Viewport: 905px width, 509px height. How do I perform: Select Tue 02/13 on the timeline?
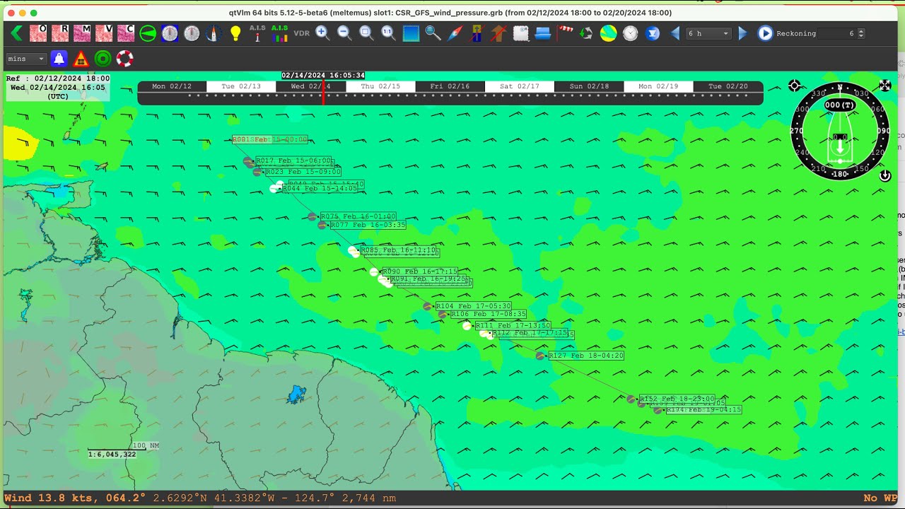click(x=241, y=86)
